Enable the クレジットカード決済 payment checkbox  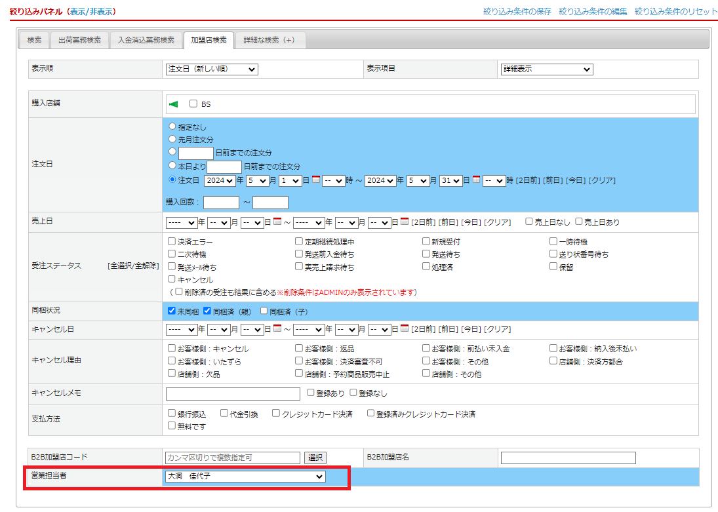tap(276, 414)
